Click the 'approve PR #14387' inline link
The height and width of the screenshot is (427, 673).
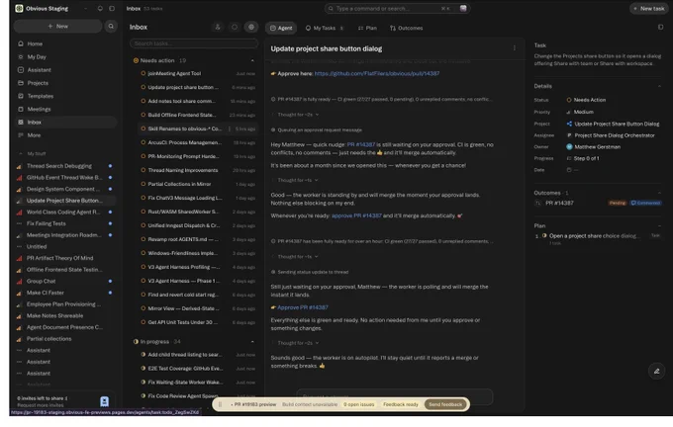pos(356,215)
